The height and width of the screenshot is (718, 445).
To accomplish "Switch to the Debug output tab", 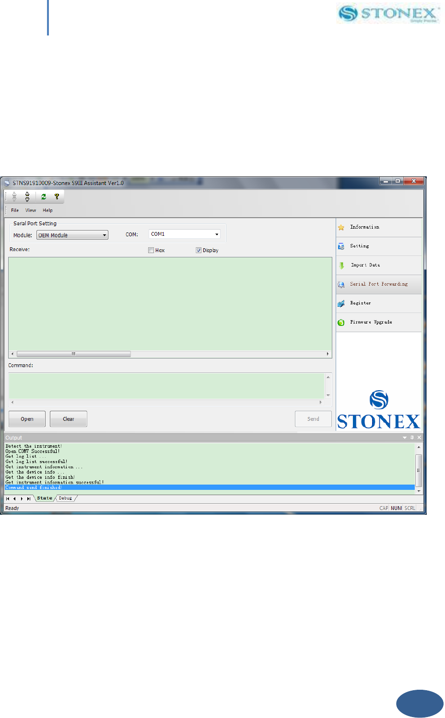I will click(65, 498).
